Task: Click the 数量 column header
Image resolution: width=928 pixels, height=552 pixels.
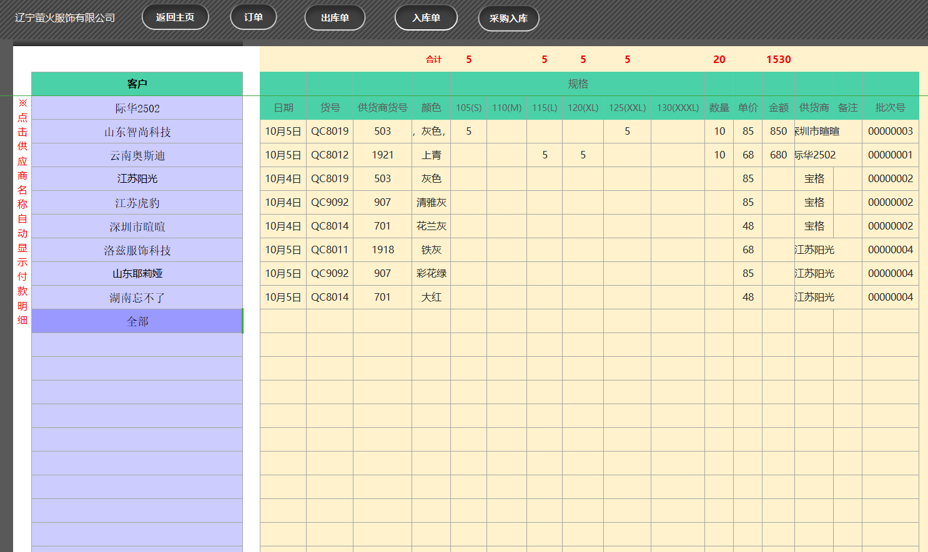Action: 719,107
